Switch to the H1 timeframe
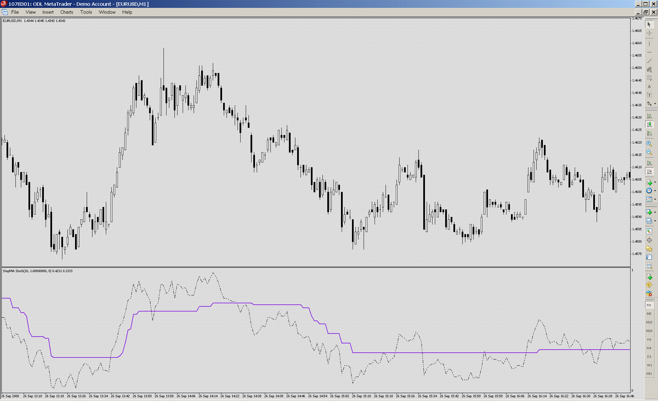The image size is (658, 401). pyautogui.click(x=649, y=340)
